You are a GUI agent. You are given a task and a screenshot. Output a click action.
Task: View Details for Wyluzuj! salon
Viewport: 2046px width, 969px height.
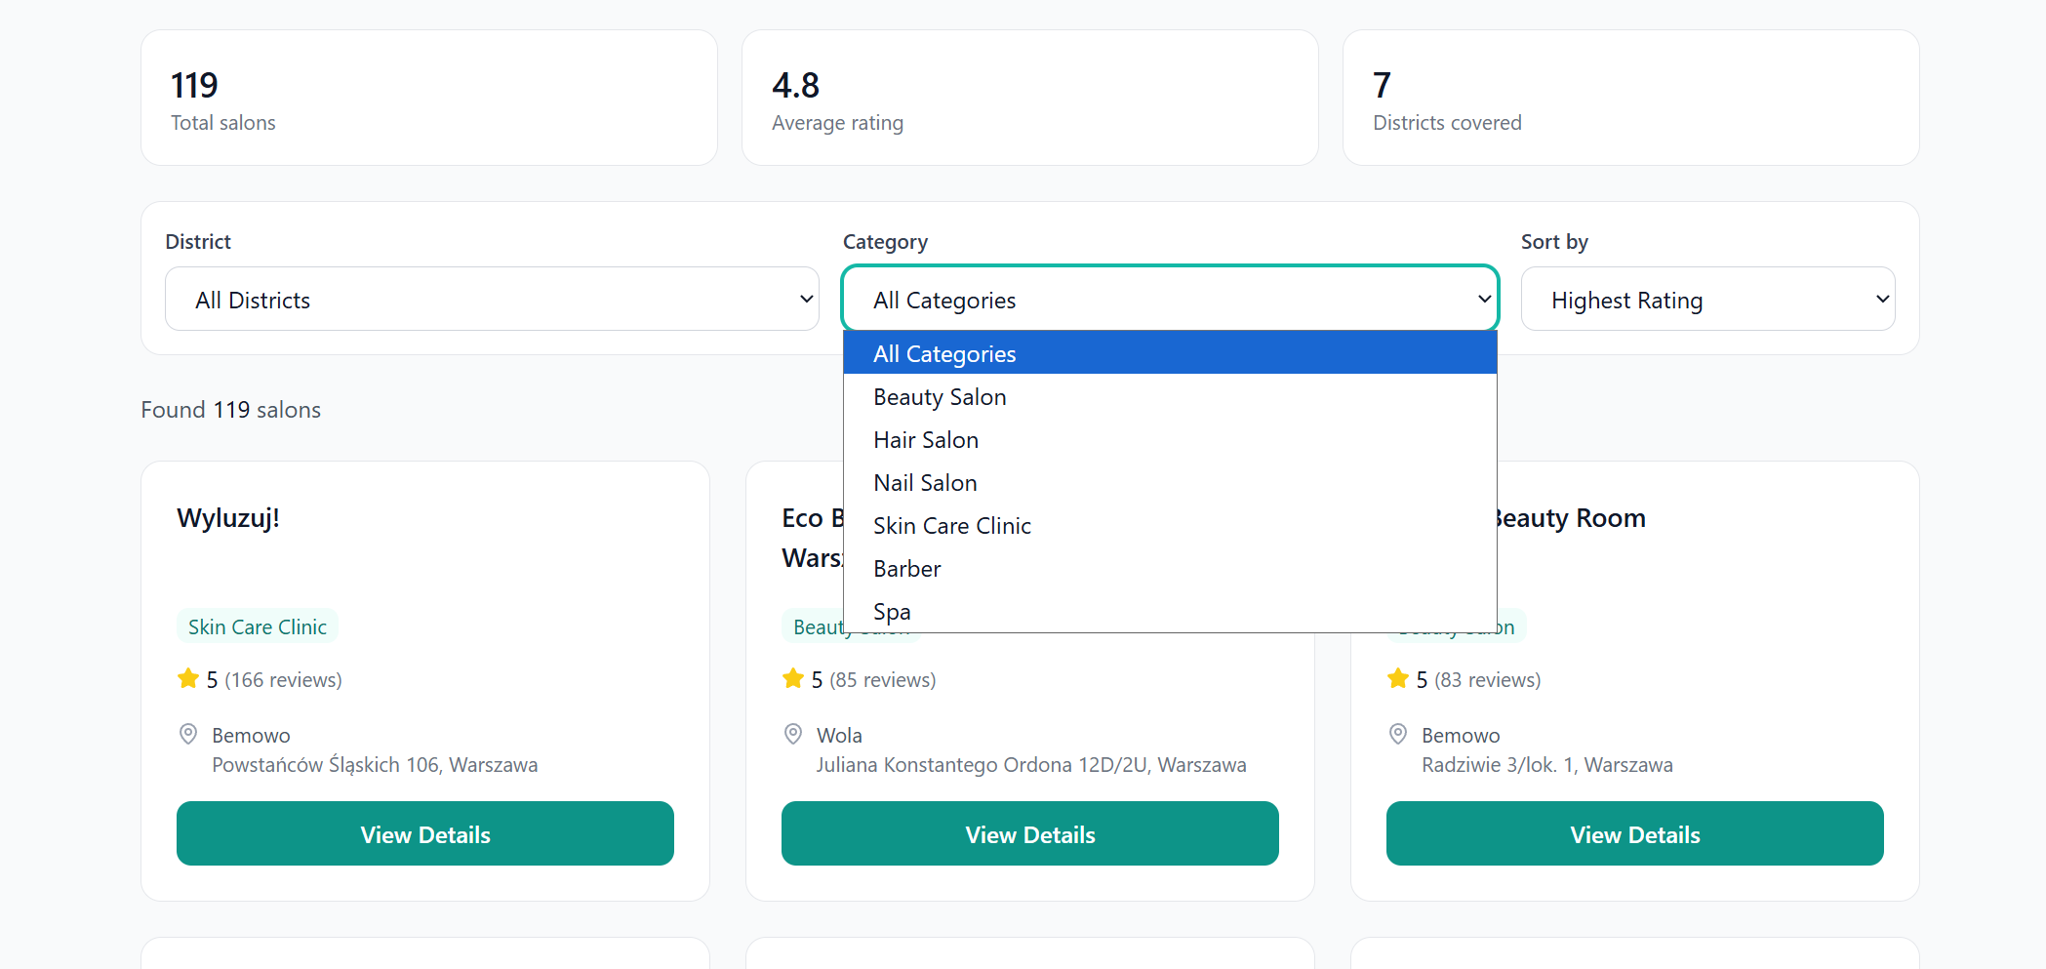click(425, 833)
